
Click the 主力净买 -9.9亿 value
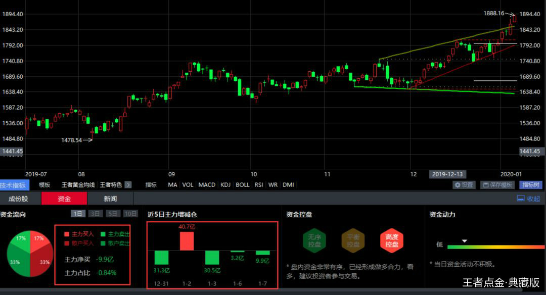pos(105,260)
